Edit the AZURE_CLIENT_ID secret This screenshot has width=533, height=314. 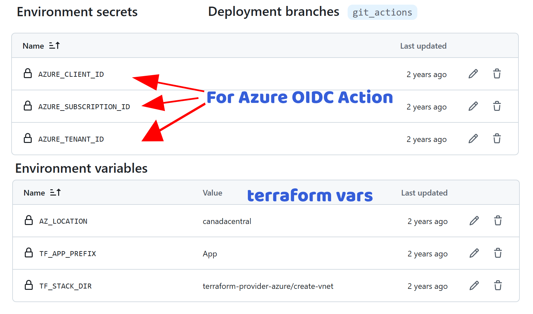(x=473, y=74)
